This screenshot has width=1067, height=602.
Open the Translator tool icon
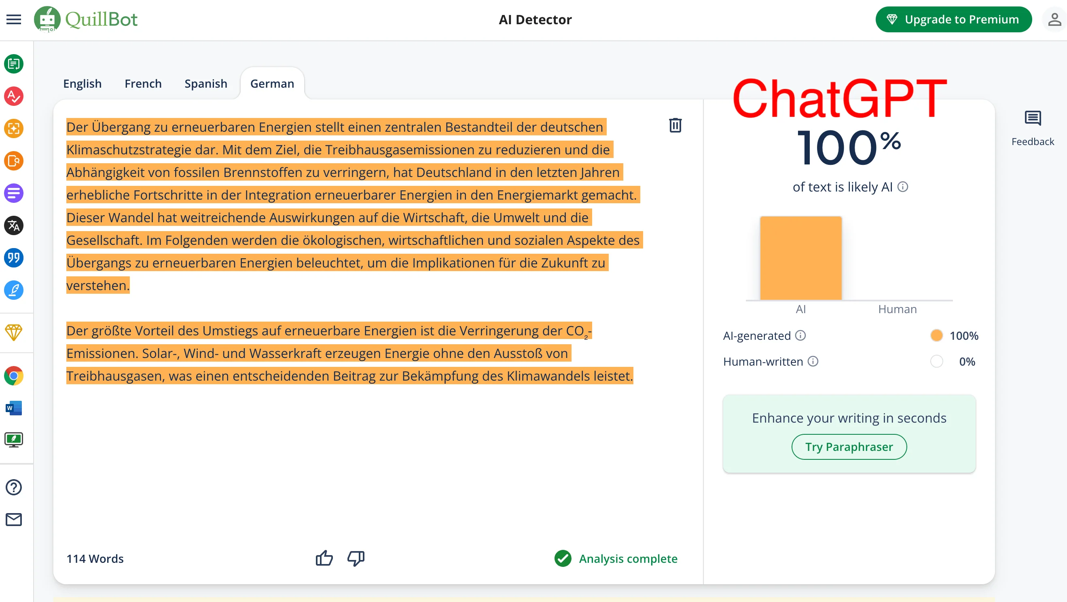pyautogui.click(x=13, y=225)
